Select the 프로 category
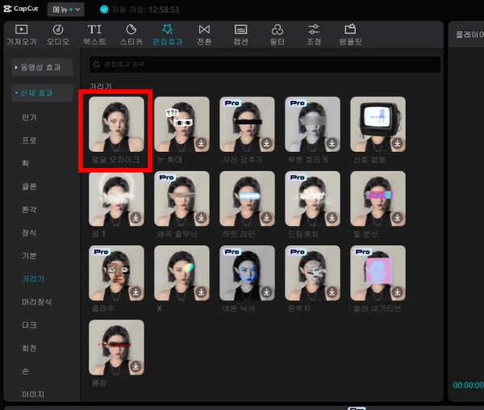This screenshot has width=484, height=410. [x=29, y=140]
